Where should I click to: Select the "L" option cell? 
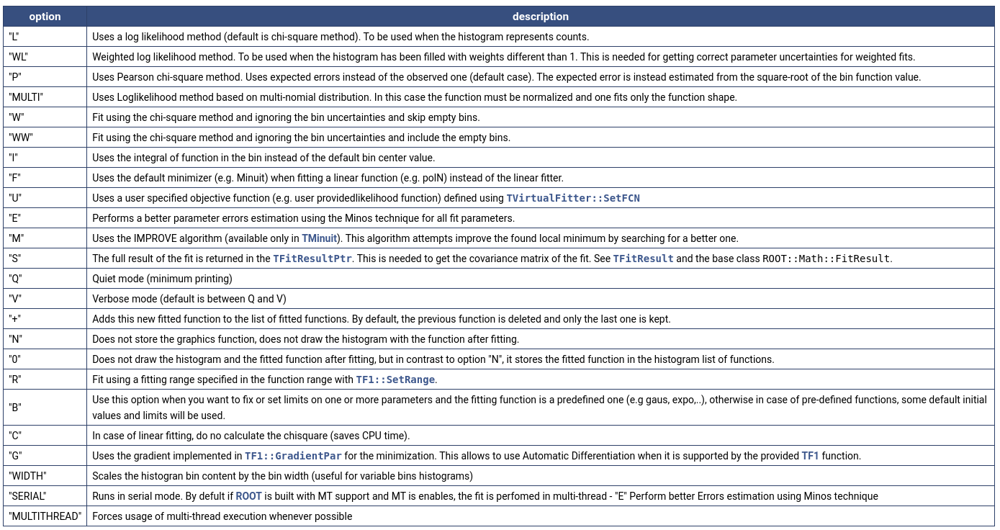point(45,37)
